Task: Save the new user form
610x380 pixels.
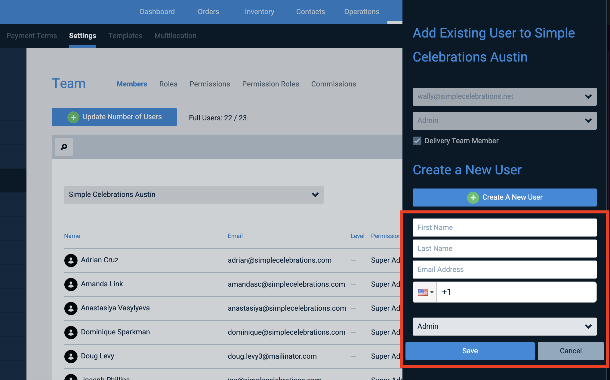Action: tap(470, 351)
